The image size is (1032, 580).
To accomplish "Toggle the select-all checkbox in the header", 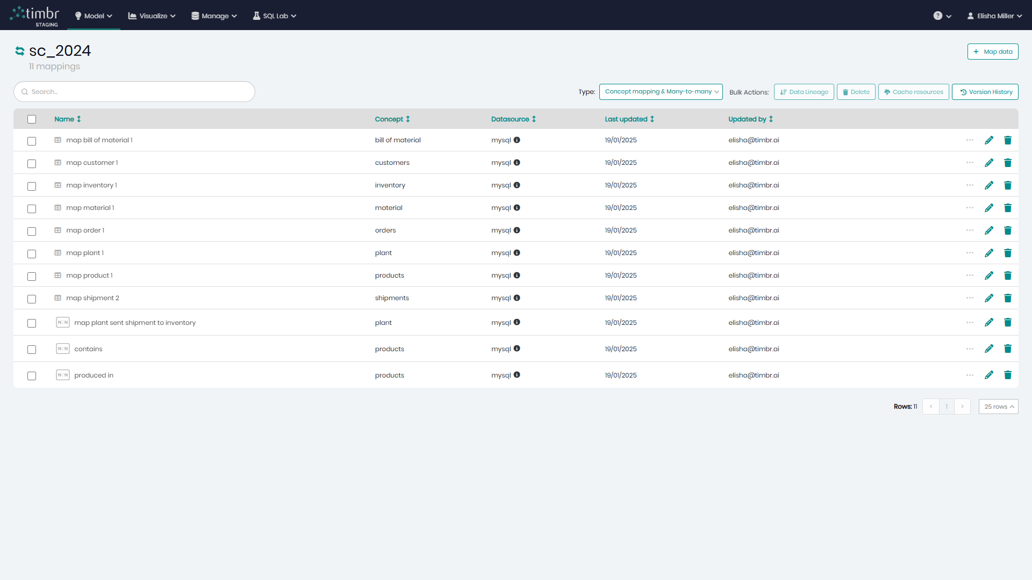I will point(32,119).
